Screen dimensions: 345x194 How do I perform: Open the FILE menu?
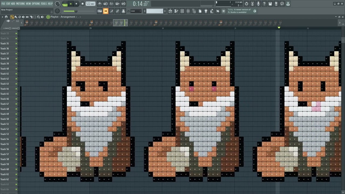tap(3, 4)
